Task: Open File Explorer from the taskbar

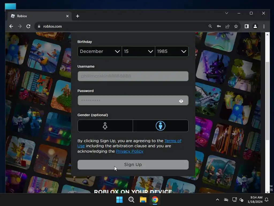Action: pos(143,200)
